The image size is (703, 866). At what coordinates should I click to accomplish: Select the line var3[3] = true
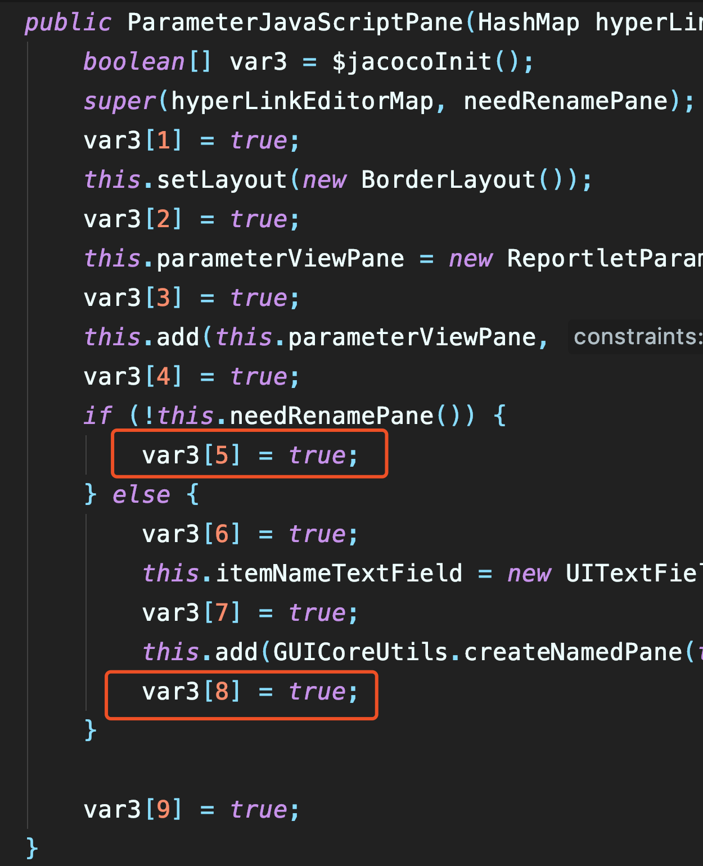[192, 298]
